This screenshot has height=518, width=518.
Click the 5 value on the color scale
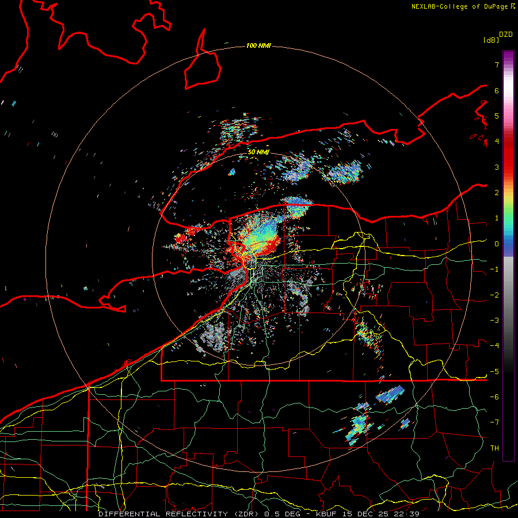pyautogui.click(x=497, y=116)
